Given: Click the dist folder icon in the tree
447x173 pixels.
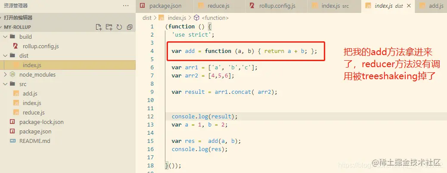Looking at the screenshot, I should point(12,55).
